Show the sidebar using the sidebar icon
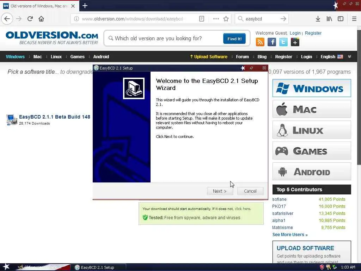The width and height of the screenshot is (361, 271). click(x=341, y=19)
